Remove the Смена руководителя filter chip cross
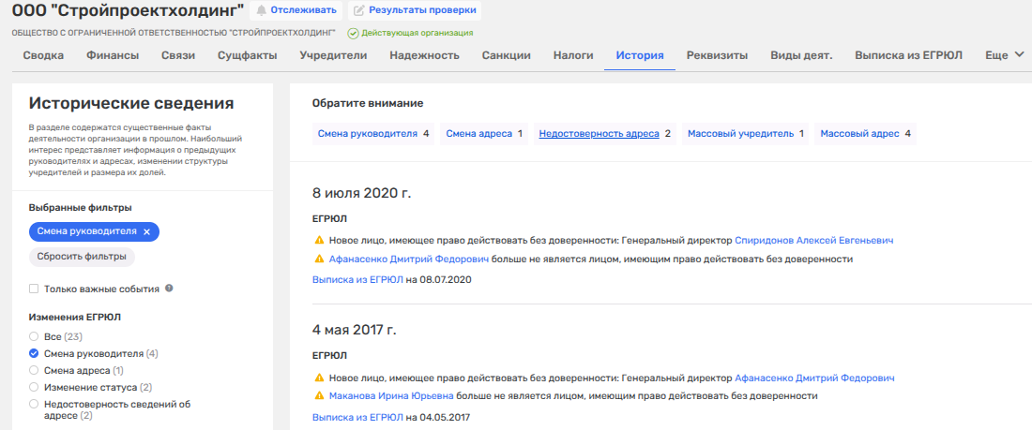This screenshot has width=1032, height=430. 146,231
